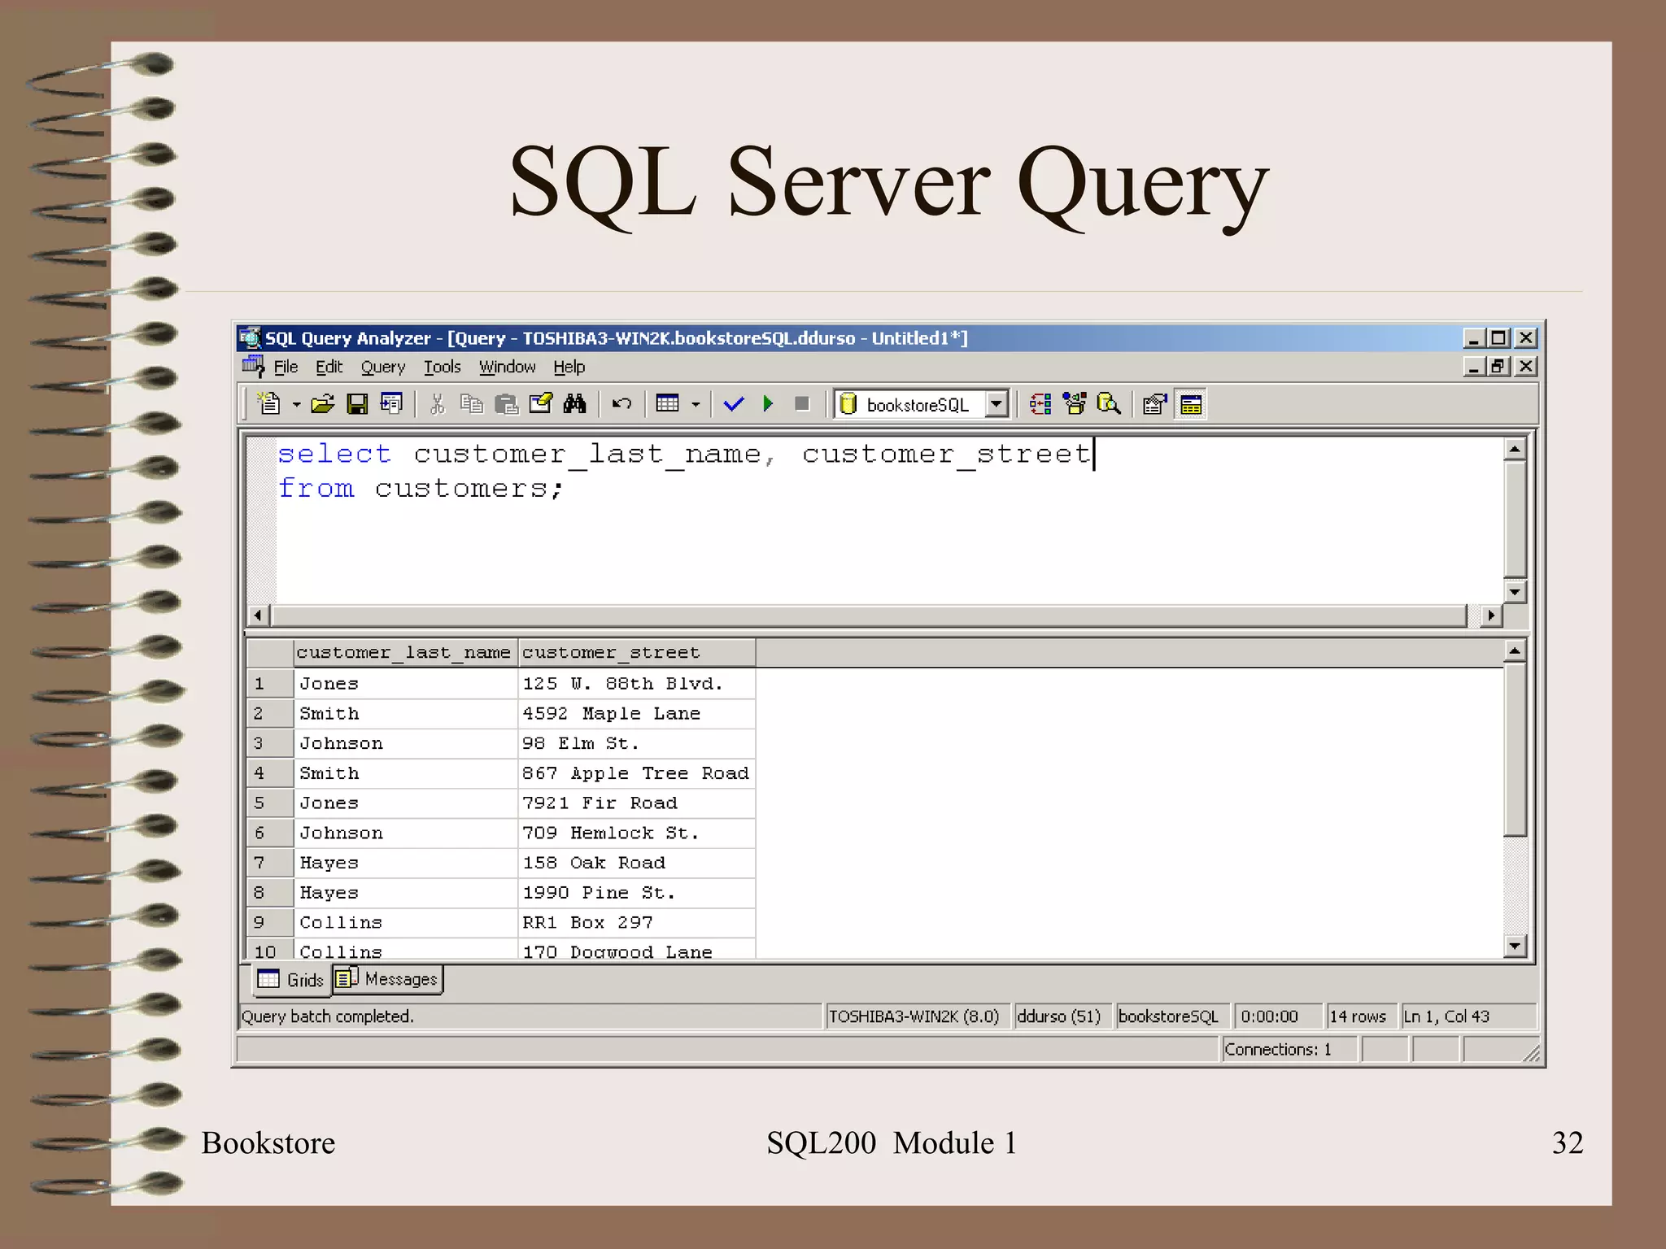Run the query with the green play icon
Image resolution: width=1666 pixels, height=1249 pixels.
pyautogui.click(x=768, y=404)
